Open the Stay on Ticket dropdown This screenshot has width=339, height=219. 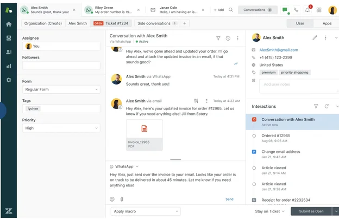tap(270, 211)
